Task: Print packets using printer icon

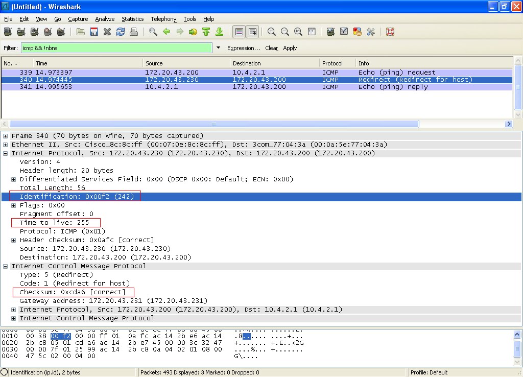Action: pyautogui.click(x=134, y=32)
